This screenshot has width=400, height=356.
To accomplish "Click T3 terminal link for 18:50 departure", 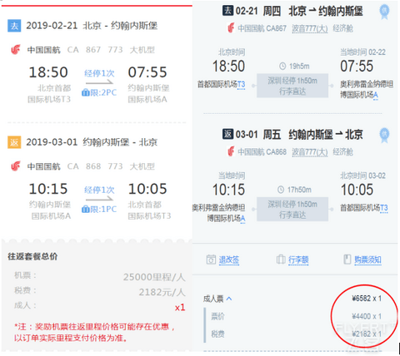I will click(x=241, y=84).
